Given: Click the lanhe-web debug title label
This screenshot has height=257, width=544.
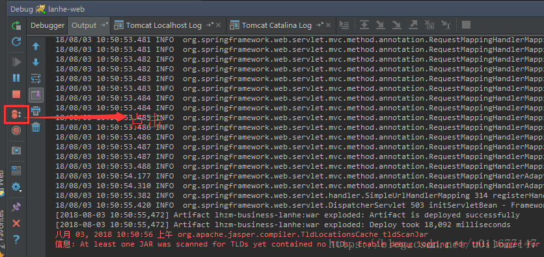Looking at the screenshot, I should tap(66, 9).
